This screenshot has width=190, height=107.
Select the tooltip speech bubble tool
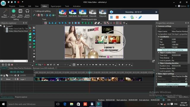coord(34,57)
